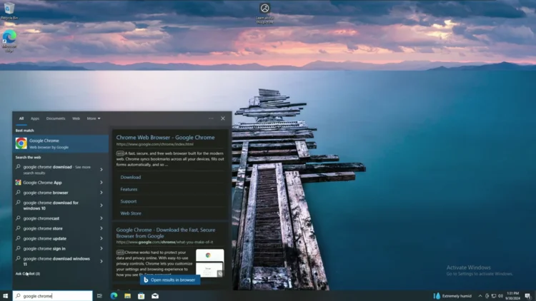Expand 'google chrome store' suggestion arrow
536x301 pixels.
(x=101, y=228)
